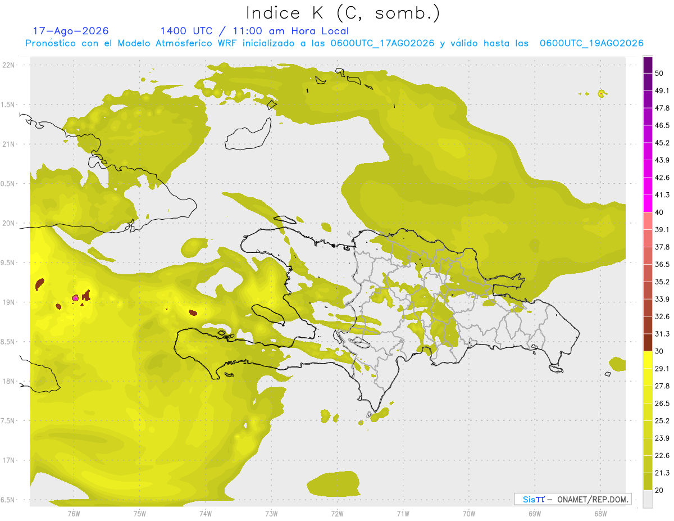Image resolution: width=674 pixels, height=521 pixels.
Task: Select the date text '17-Ago-2026'
Action: 71,31
